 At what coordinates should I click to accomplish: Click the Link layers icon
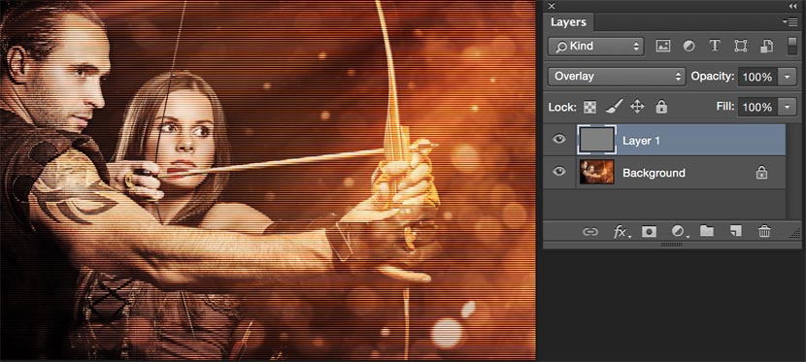point(590,232)
